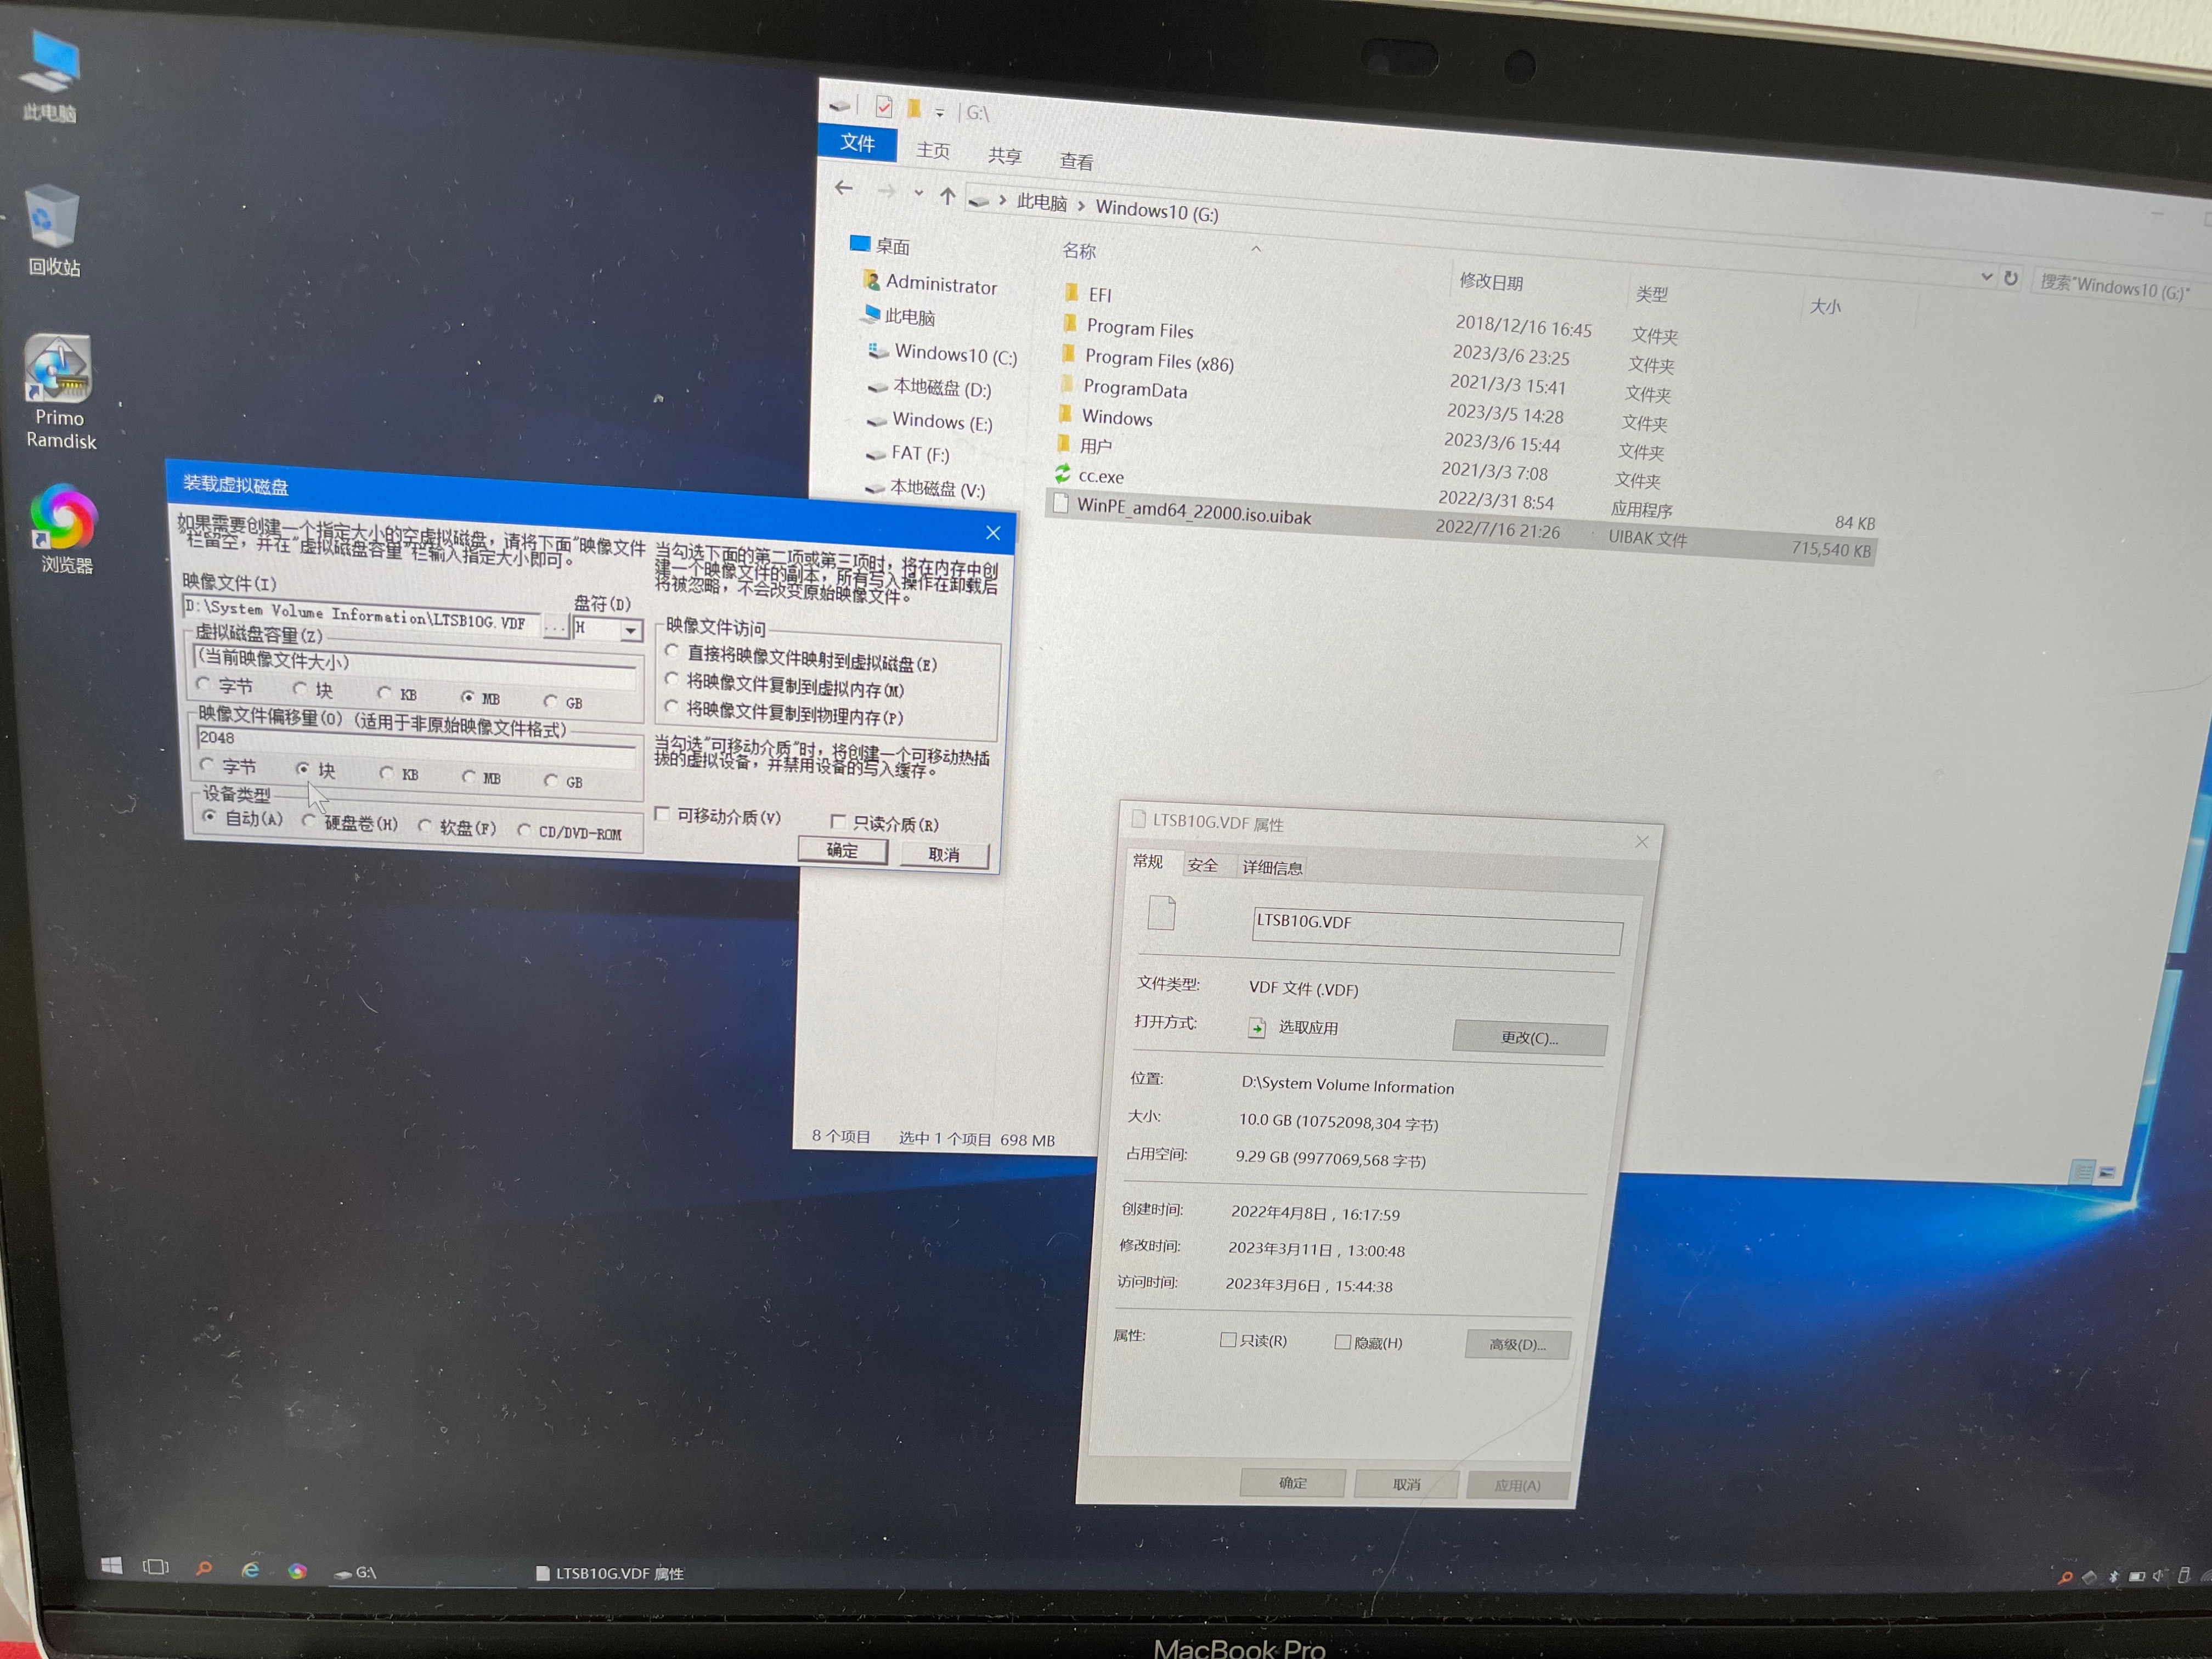Open the 此电脑 desktop icon
Viewport: 2212px width, 1659px height.
click(50, 75)
